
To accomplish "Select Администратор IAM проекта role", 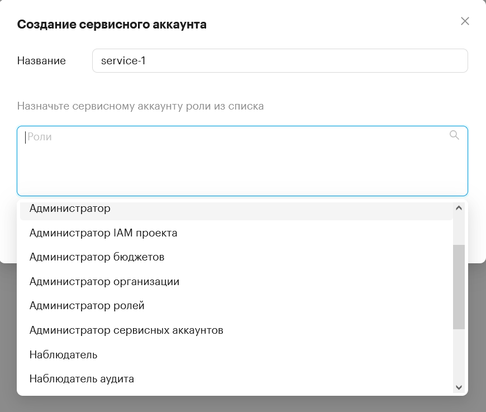I will click(236, 233).
